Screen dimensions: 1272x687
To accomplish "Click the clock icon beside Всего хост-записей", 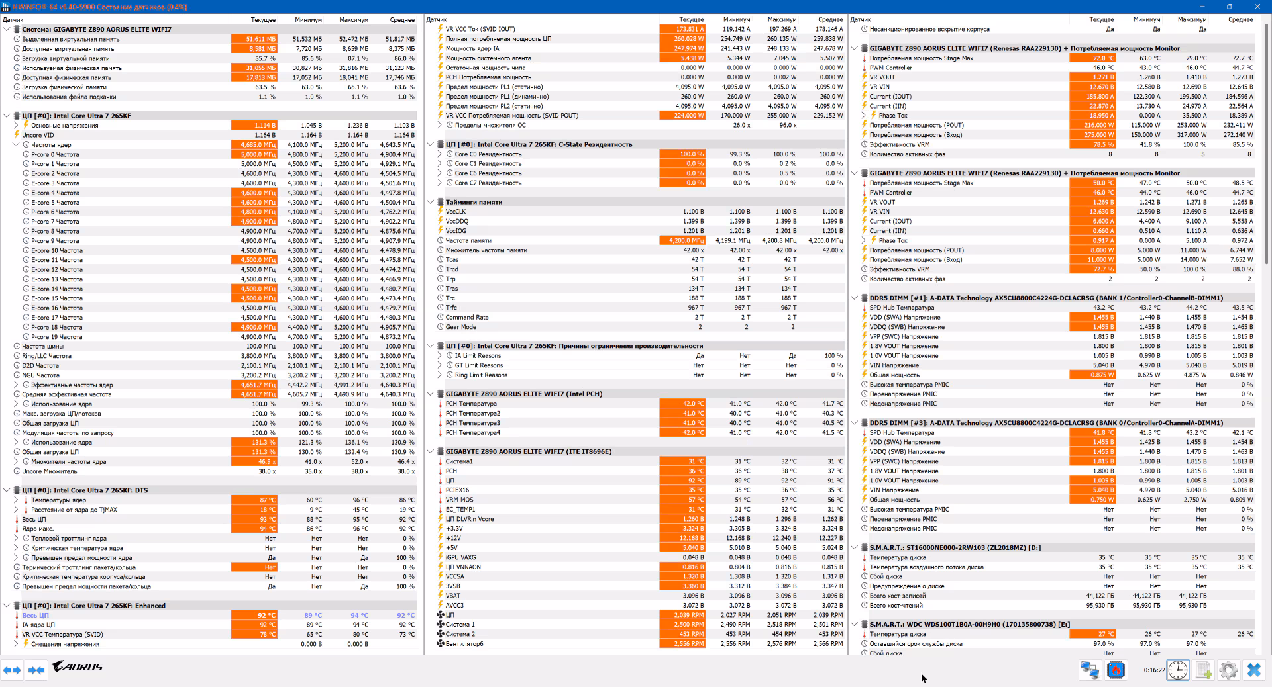I will click(x=865, y=596).
